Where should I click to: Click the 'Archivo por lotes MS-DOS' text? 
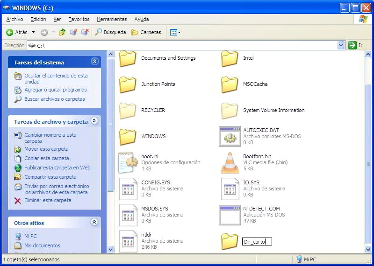[x=272, y=136]
